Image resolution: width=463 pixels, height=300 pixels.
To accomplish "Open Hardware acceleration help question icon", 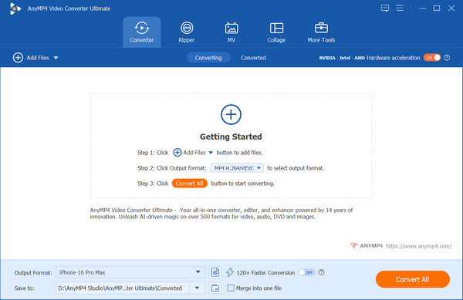I will 447,58.
